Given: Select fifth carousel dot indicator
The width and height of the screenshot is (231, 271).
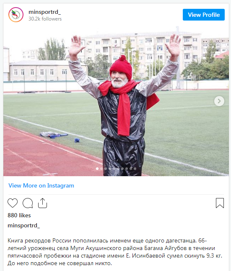Looking at the screenshot, I should click(114, 169).
